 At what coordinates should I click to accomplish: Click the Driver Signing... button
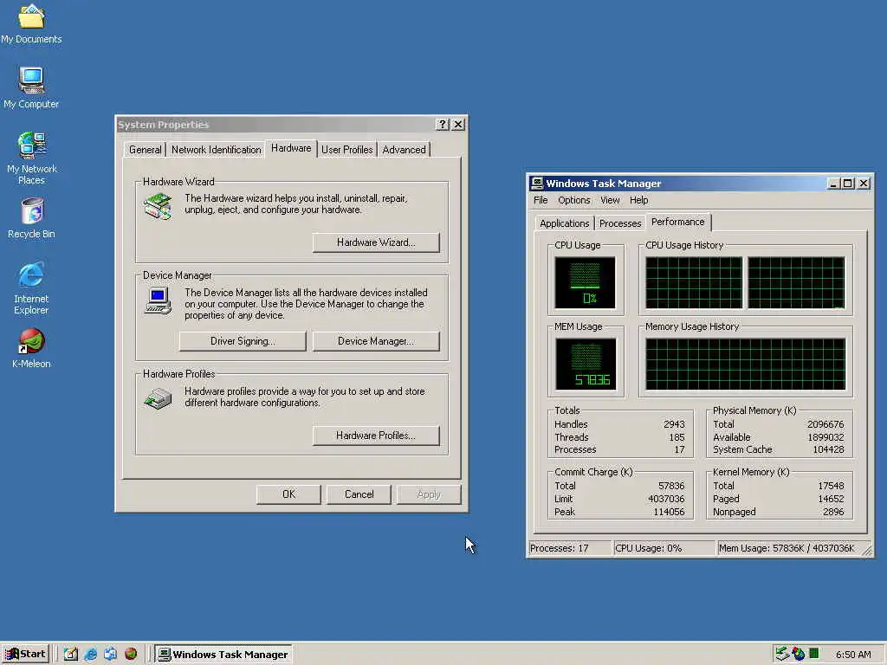click(243, 341)
